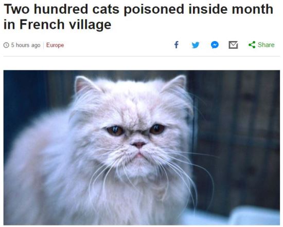This screenshot has width=283, height=227.
Task: Select the '5 hours ago' timestamp
Action: (x=26, y=45)
